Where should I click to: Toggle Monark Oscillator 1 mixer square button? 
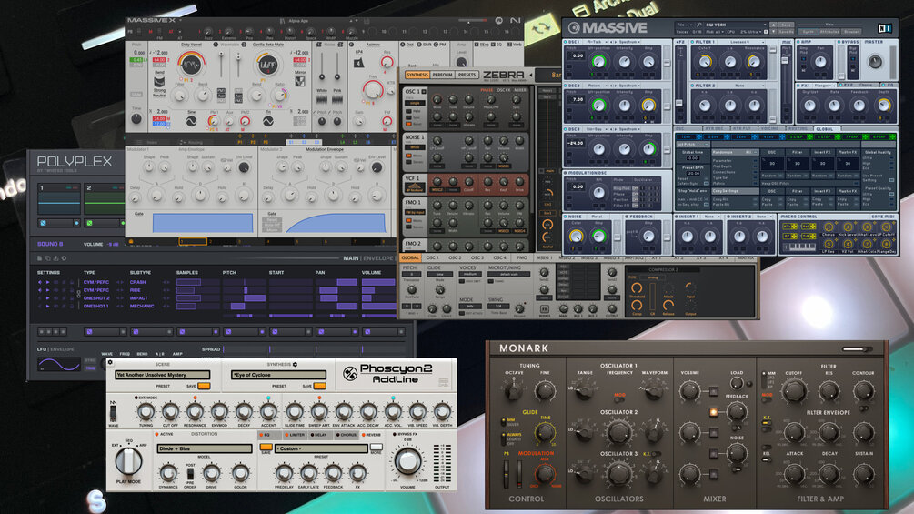(713, 391)
